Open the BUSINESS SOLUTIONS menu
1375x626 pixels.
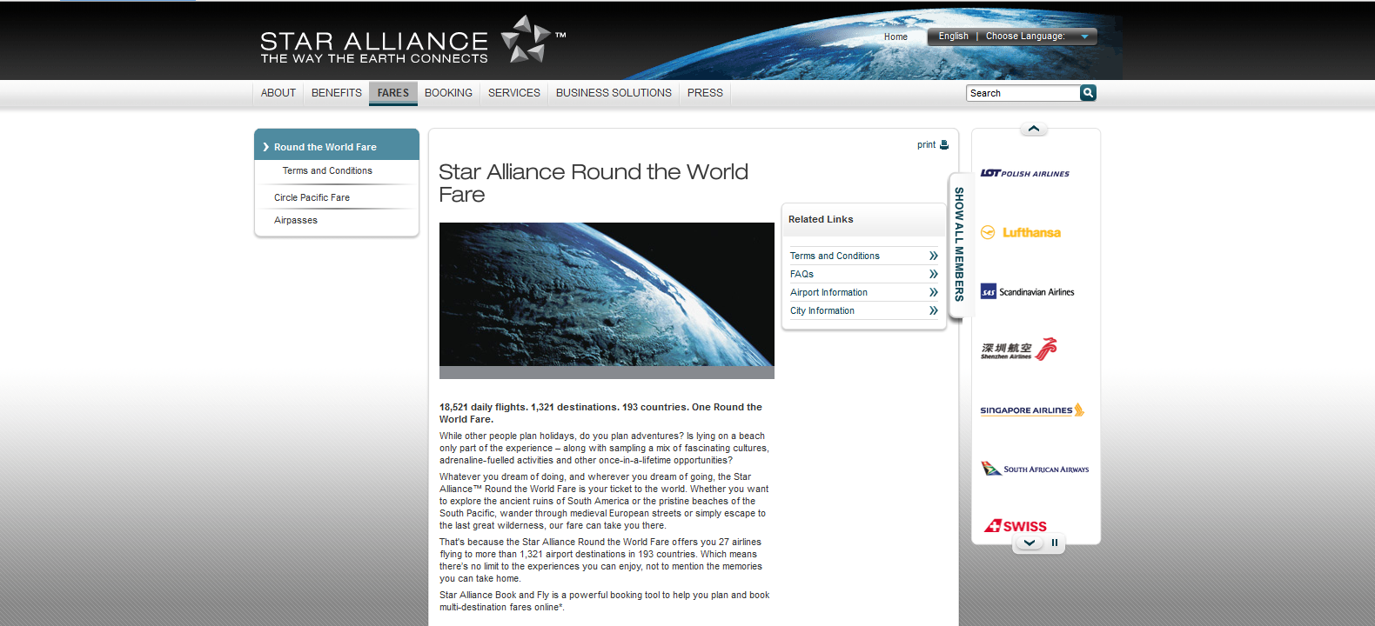click(614, 93)
